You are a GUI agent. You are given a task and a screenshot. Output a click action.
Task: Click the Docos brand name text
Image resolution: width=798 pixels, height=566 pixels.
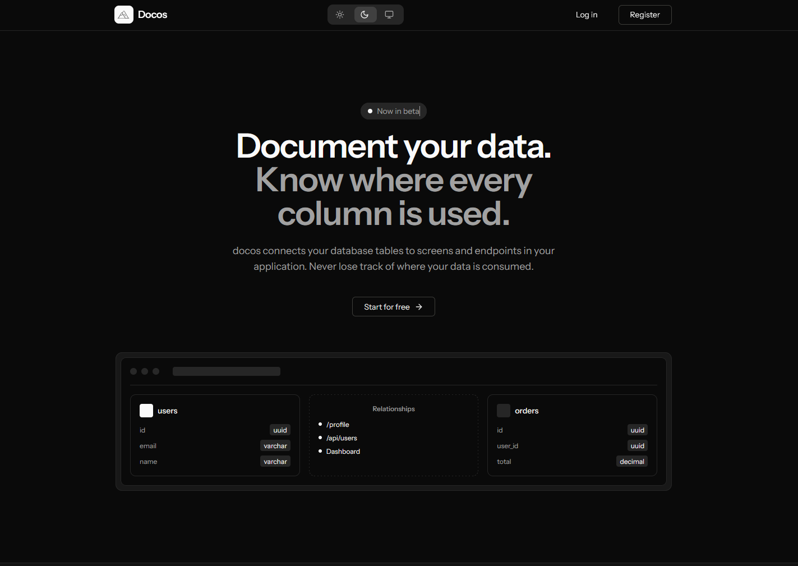click(153, 15)
